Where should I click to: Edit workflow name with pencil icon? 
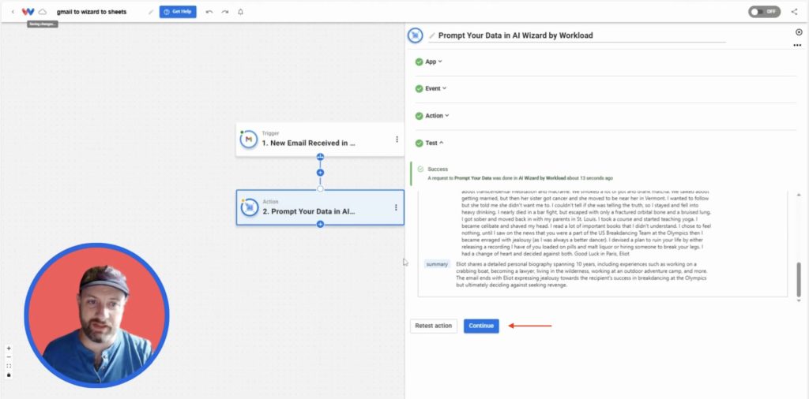point(151,12)
